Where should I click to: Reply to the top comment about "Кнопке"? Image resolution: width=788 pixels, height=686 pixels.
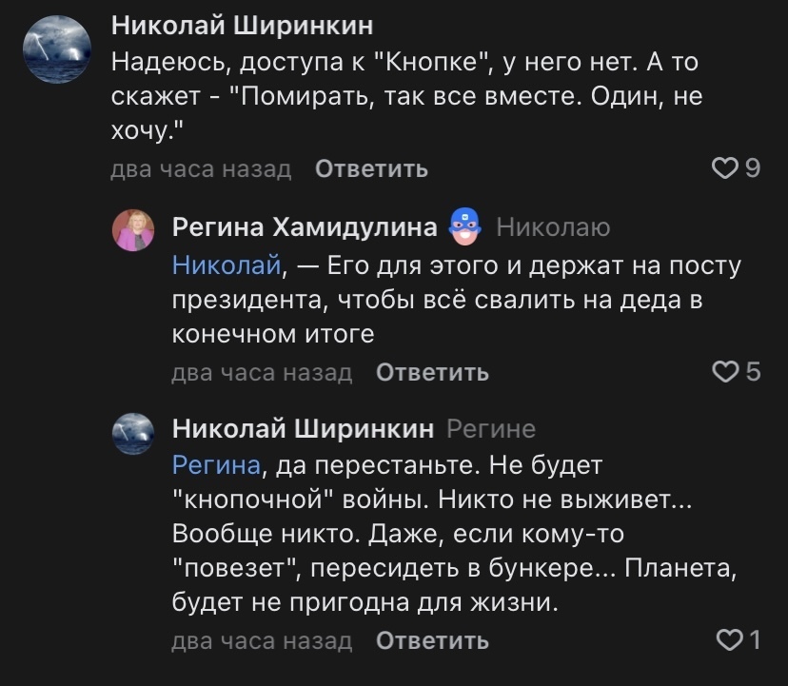[x=370, y=169]
